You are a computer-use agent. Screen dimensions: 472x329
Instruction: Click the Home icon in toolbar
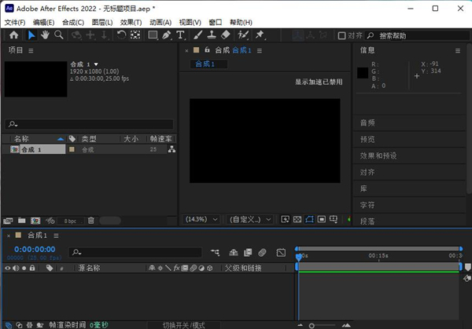click(x=13, y=35)
